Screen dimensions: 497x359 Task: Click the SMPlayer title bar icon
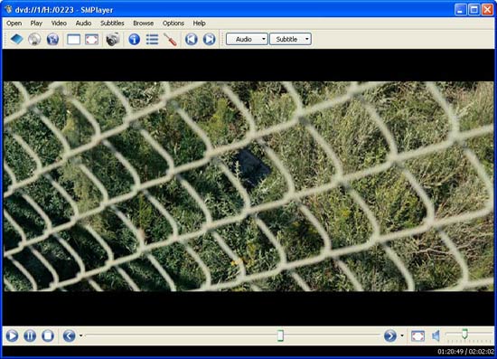click(x=8, y=10)
